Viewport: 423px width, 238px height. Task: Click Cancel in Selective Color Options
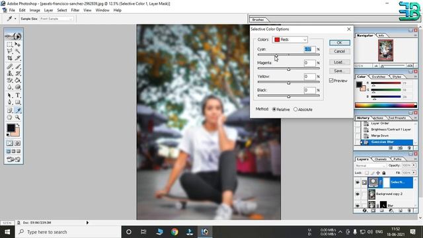click(340, 52)
